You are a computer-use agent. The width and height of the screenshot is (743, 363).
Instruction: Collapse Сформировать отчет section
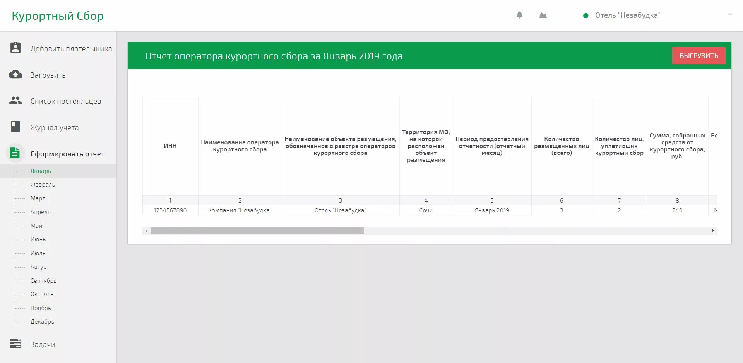pyautogui.click(x=67, y=154)
